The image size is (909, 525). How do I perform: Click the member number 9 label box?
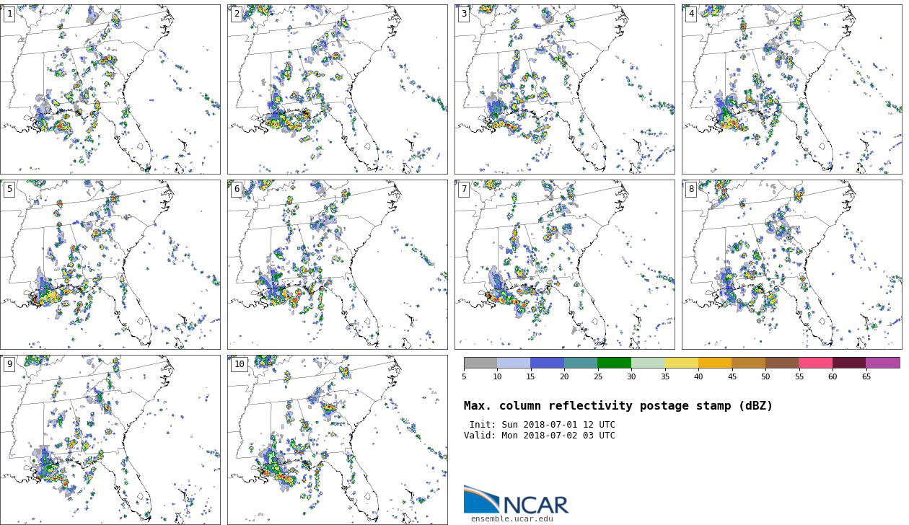(9, 364)
